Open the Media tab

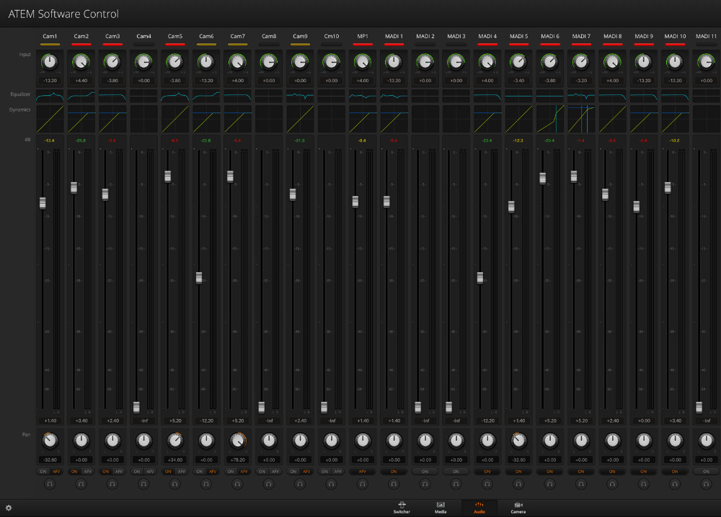click(441, 508)
